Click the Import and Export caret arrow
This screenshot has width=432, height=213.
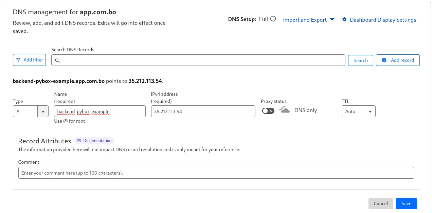coord(332,19)
